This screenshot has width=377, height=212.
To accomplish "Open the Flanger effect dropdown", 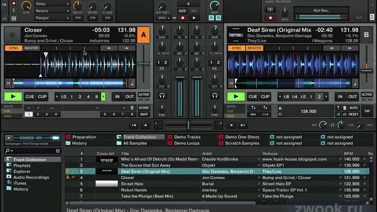I will 52,18.
